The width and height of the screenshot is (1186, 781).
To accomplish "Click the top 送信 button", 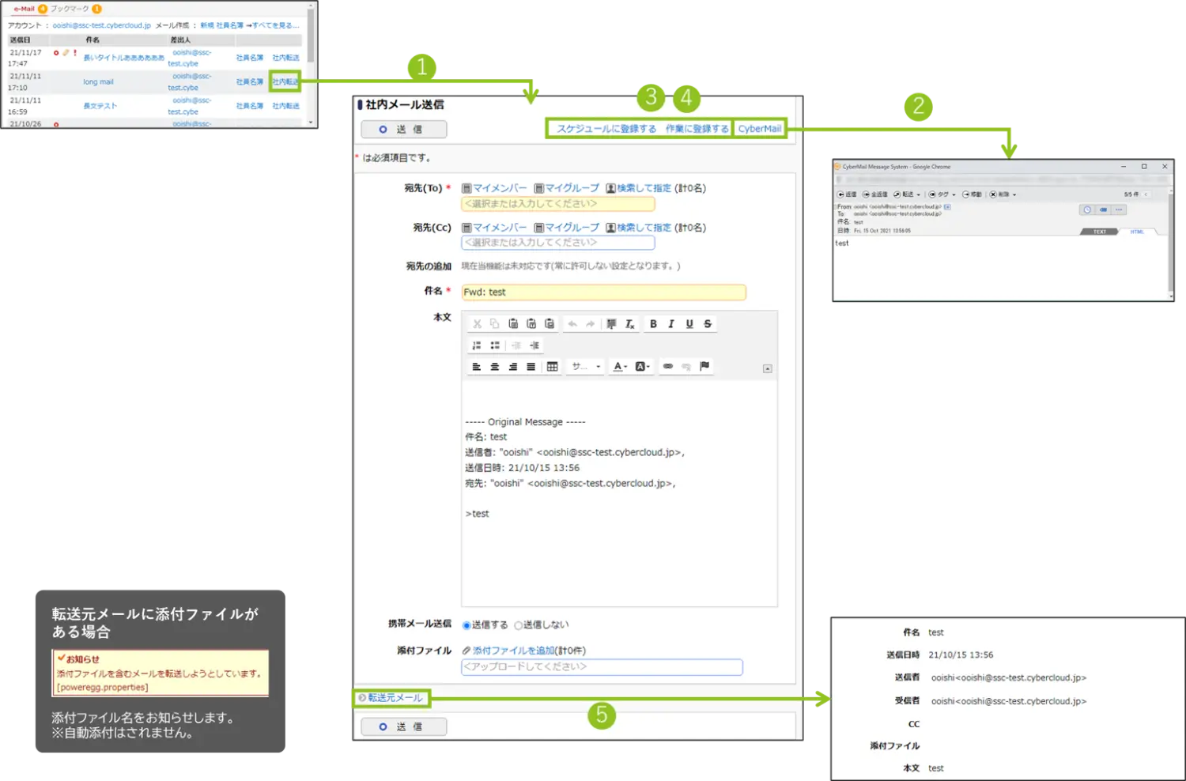I will [403, 129].
